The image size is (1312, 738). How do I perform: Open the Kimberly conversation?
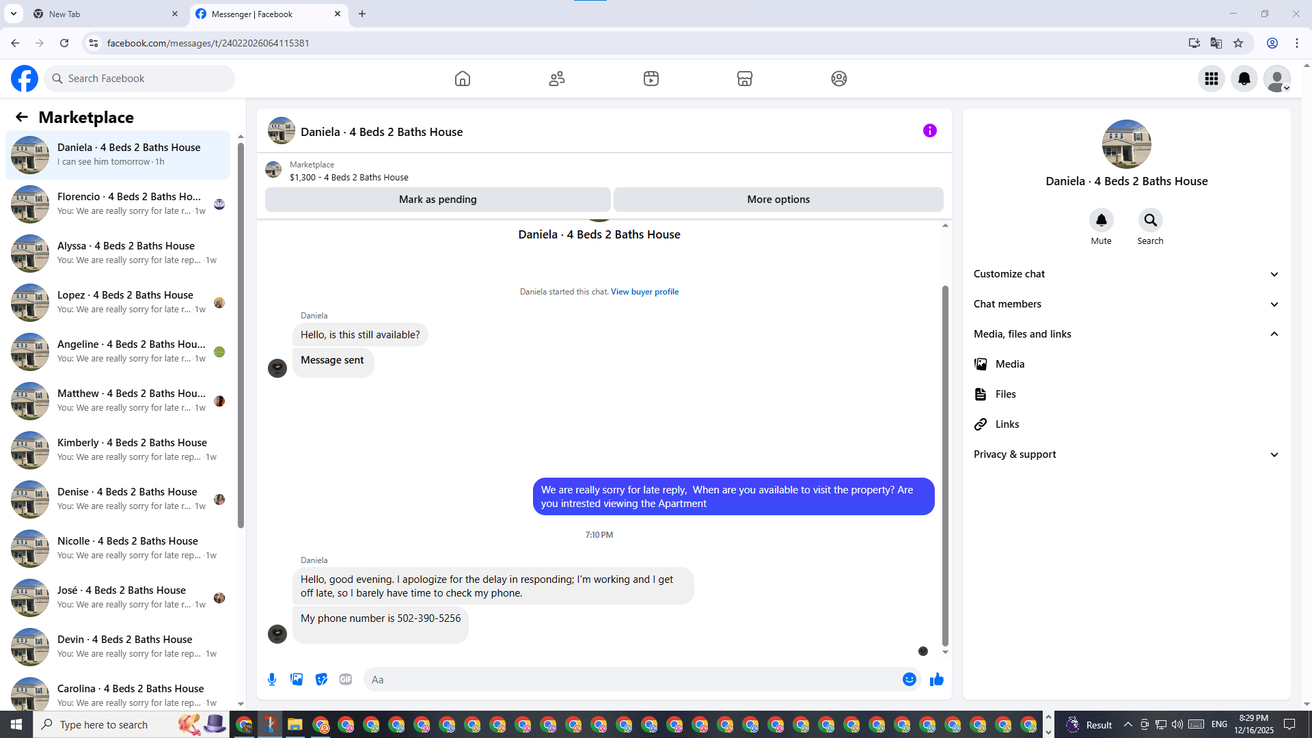tap(118, 450)
